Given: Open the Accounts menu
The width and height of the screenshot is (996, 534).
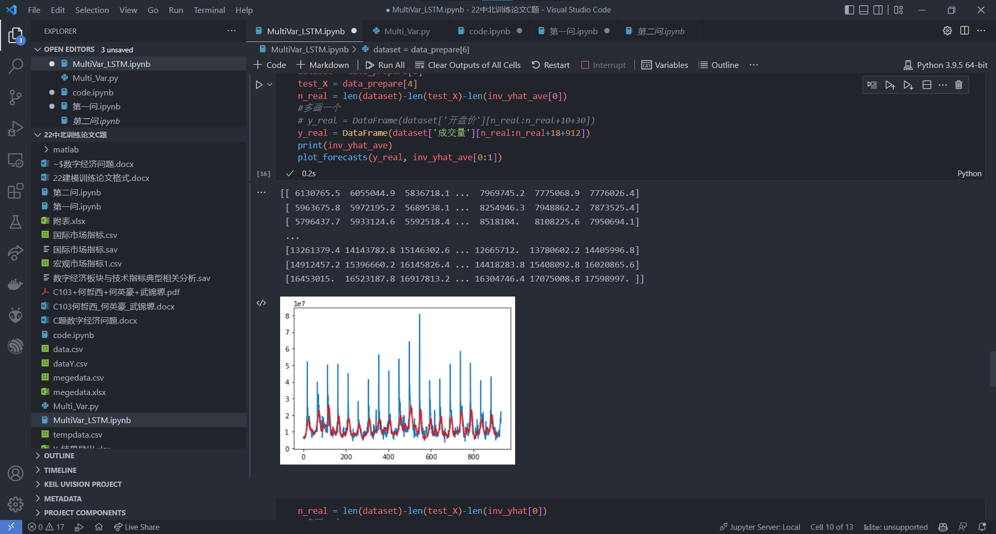Looking at the screenshot, I should click(16, 473).
